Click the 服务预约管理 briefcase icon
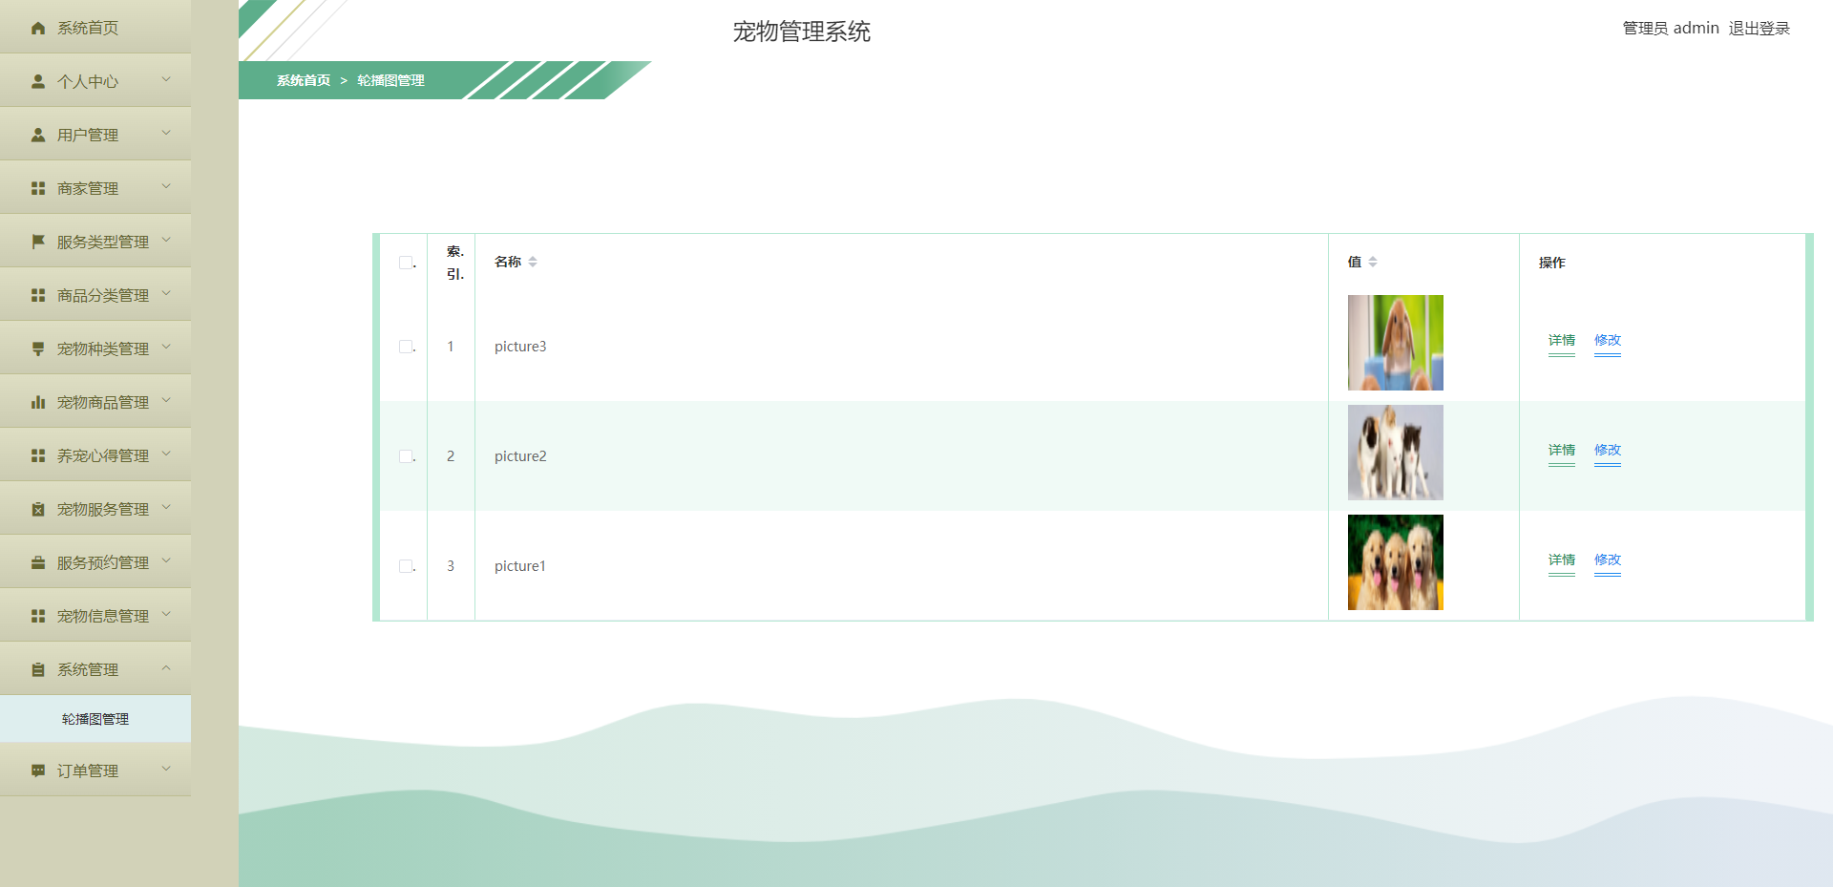The height and width of the screenshot is (887, 1833). 37,561
